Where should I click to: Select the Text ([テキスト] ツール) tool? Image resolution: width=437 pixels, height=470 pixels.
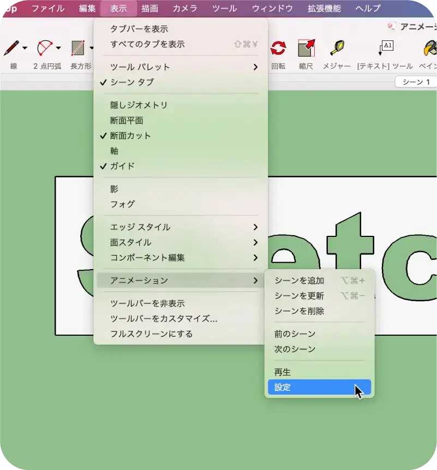(x=385, y=49)
